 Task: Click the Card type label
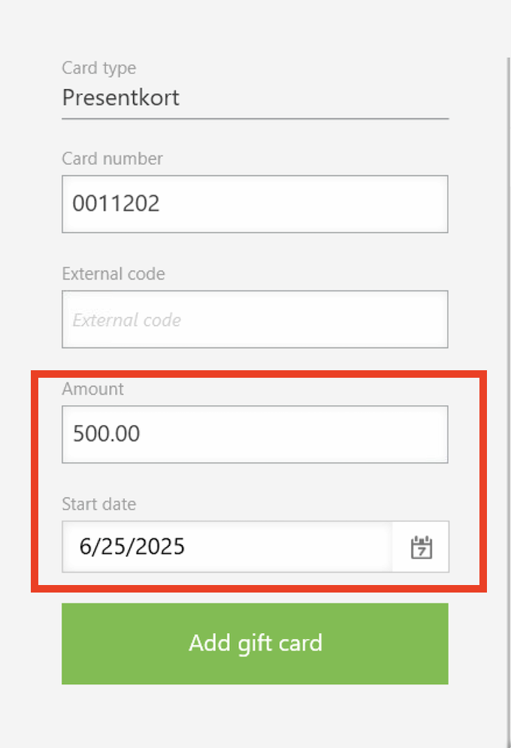tap(98, 68)
